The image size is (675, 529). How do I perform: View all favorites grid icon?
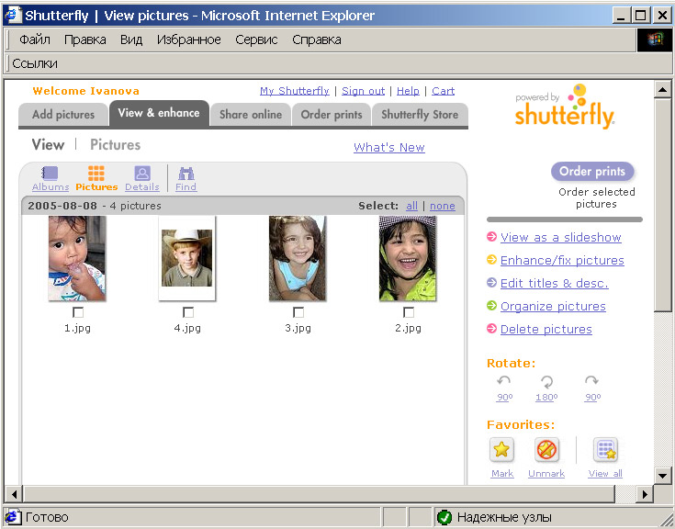point(605,449)
